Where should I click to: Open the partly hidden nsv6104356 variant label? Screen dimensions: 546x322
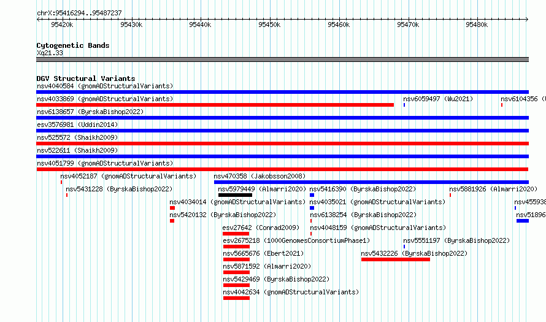click(x=523, y=99)
